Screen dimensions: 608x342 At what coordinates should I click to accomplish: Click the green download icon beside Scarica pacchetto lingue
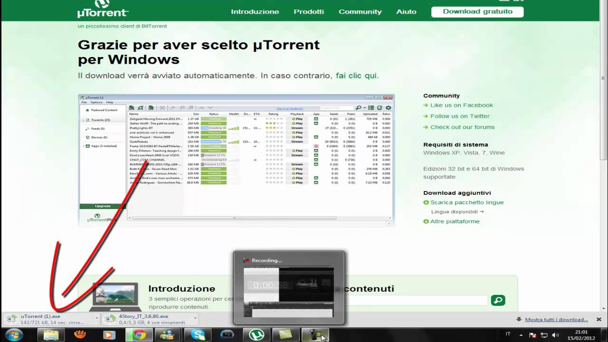pyautogui.click(x=426, y=202)
